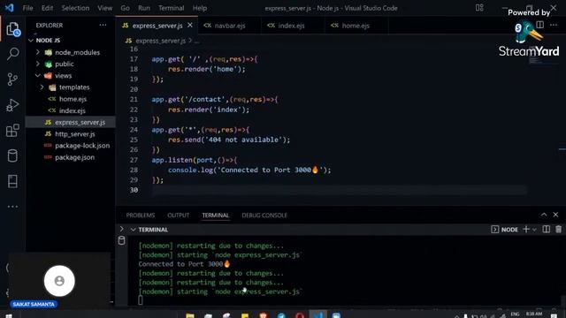Select the TERMINAL panel tab

coord(216,216)
